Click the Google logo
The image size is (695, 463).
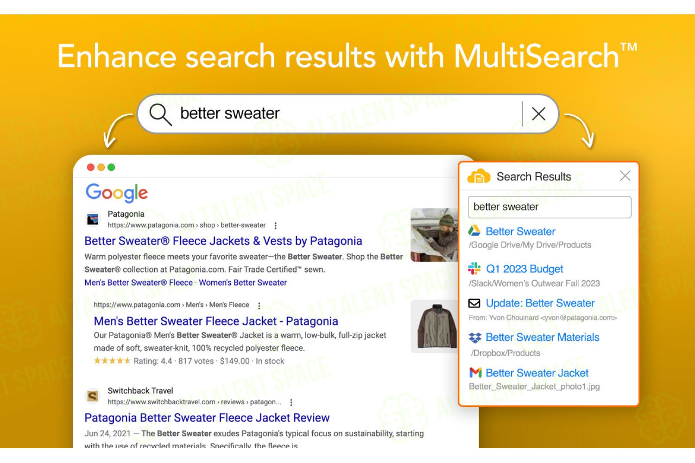pos(117,193)
